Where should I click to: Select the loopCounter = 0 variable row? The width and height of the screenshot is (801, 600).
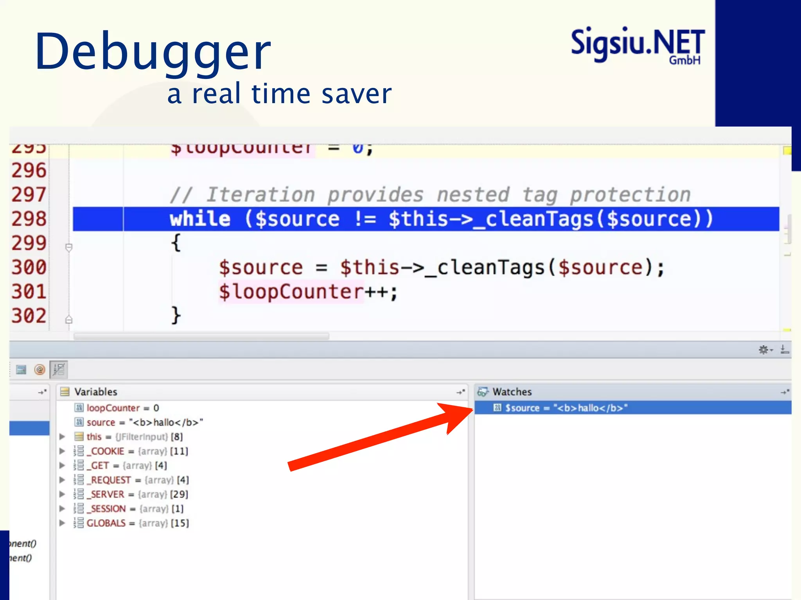tap(262, 408)
